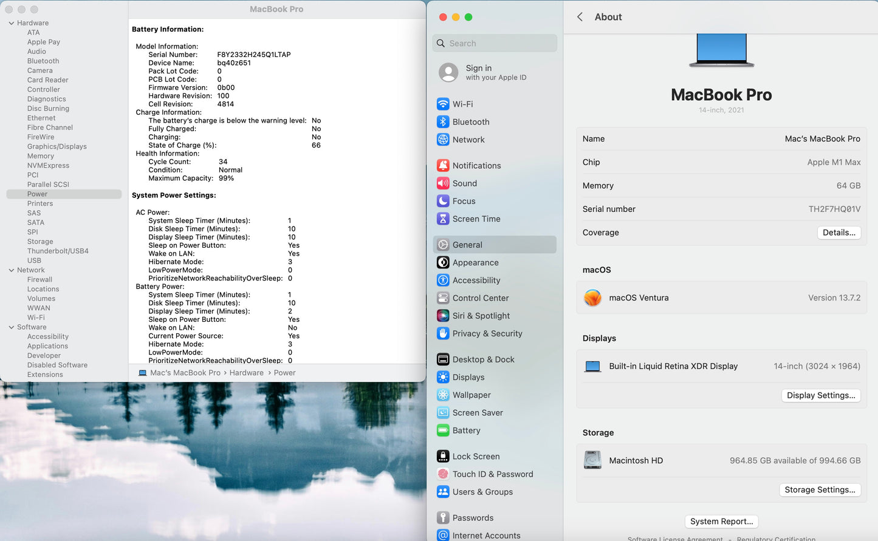
Task: Select NVMExpress in the hardware list
Action: (48, 166)
